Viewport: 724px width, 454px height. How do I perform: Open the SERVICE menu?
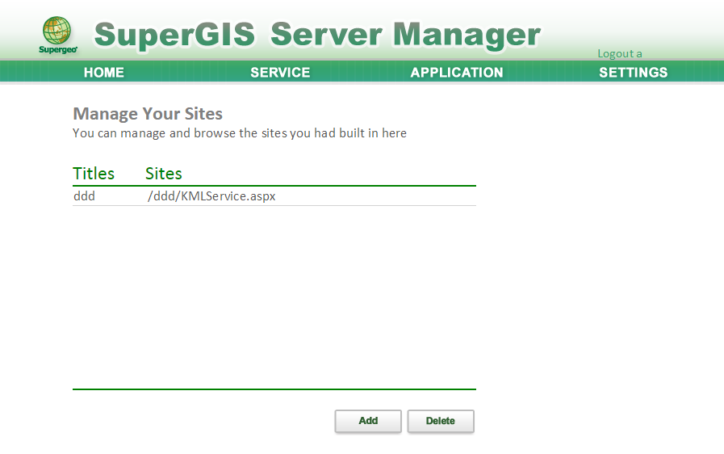[280, 73]
